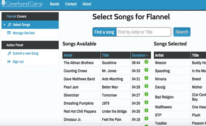Viewport: 206px width, 126px height.
Task: Click the arrow marker next to Select Songs
Action: point(4,25)
